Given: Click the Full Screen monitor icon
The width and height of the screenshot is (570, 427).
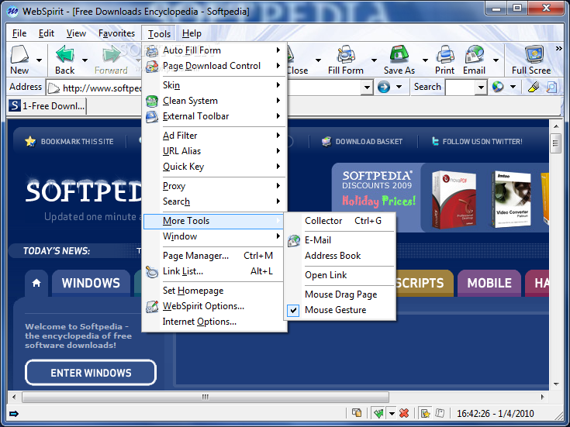Looking at the screenshot, I should 534,54.
